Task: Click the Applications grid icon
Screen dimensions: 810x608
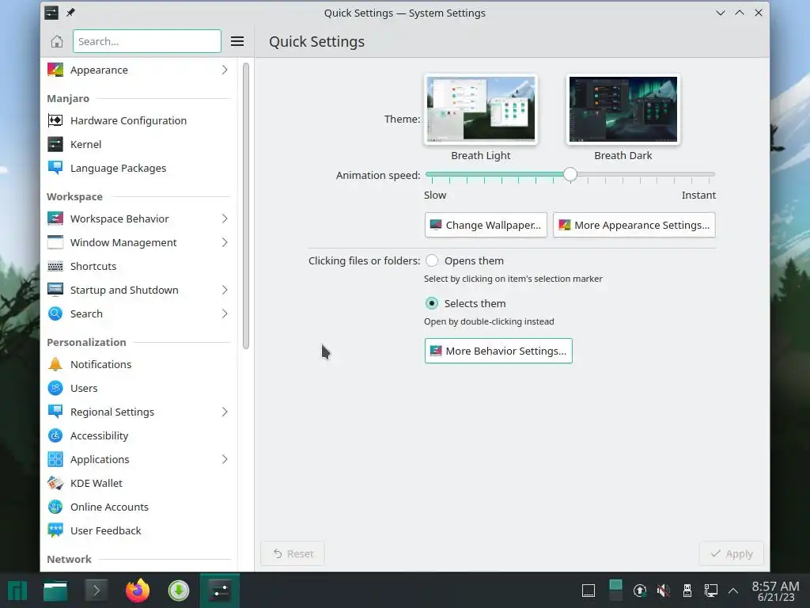Action: [55, 460]
